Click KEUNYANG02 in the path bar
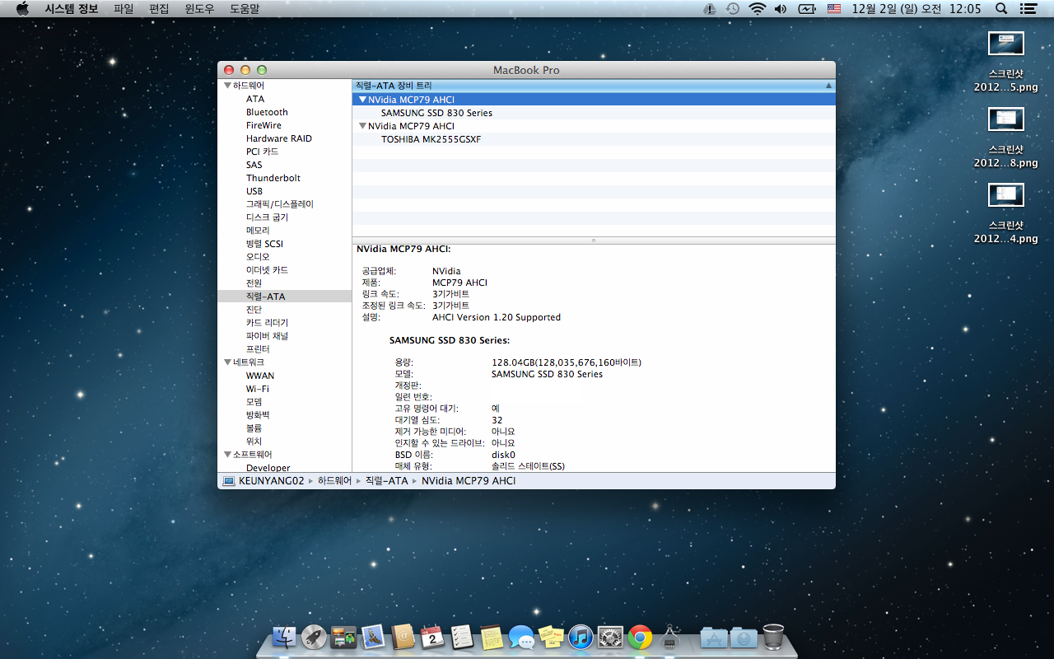Screen dimensions: 1054x659 tap(270, 480)
